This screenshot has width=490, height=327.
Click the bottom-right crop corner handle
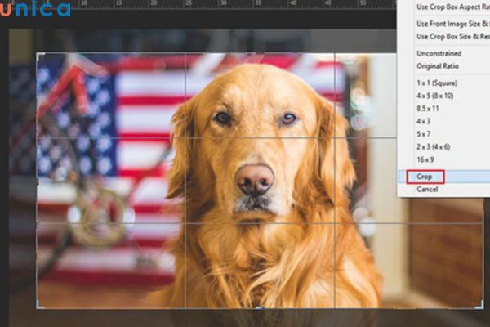[x=479, y=304]
